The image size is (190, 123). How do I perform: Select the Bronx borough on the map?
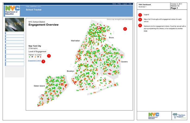point(111,37)
